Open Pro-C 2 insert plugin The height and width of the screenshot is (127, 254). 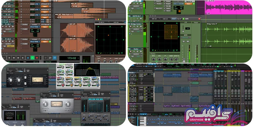tap(158, 1)
